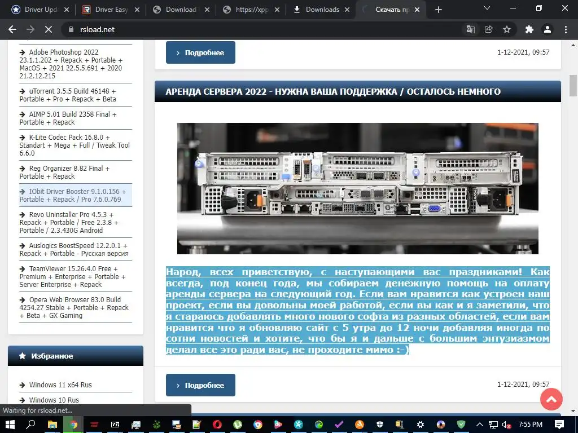The image size is (578, 433).
Task: Close the Downloads tab
Action: point(347,10)
